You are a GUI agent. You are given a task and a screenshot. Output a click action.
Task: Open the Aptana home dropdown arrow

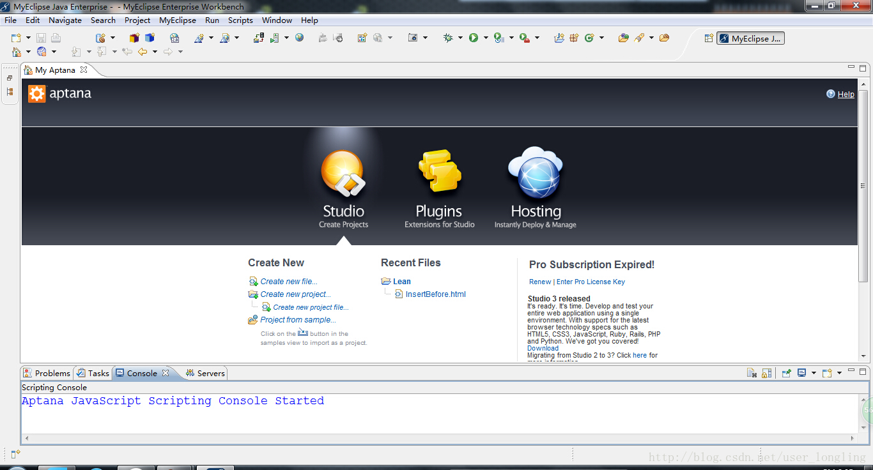(x=28, y=52)
